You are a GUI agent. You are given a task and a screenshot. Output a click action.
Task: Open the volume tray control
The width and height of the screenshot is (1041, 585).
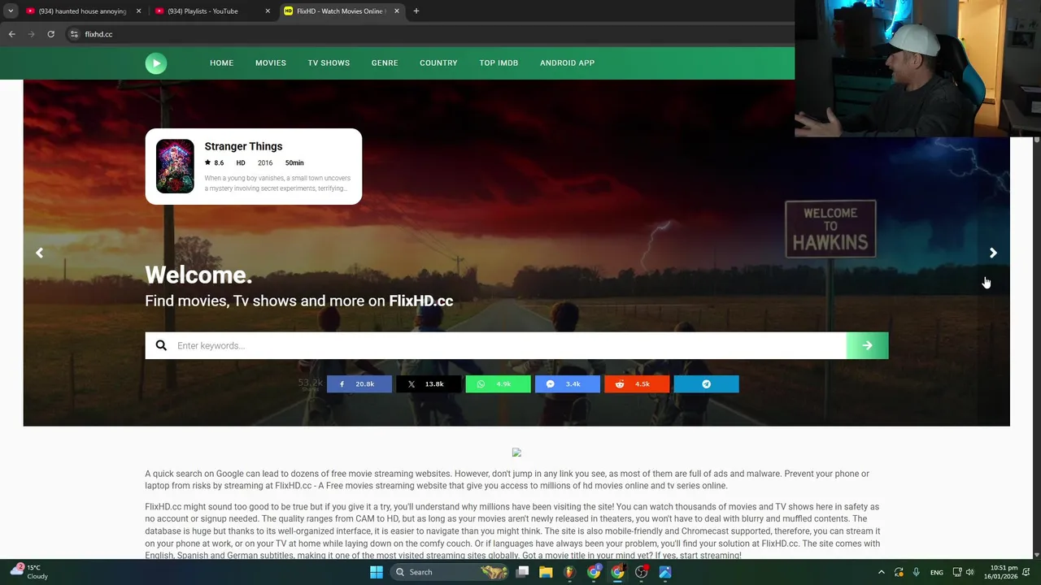pos(969,572)
